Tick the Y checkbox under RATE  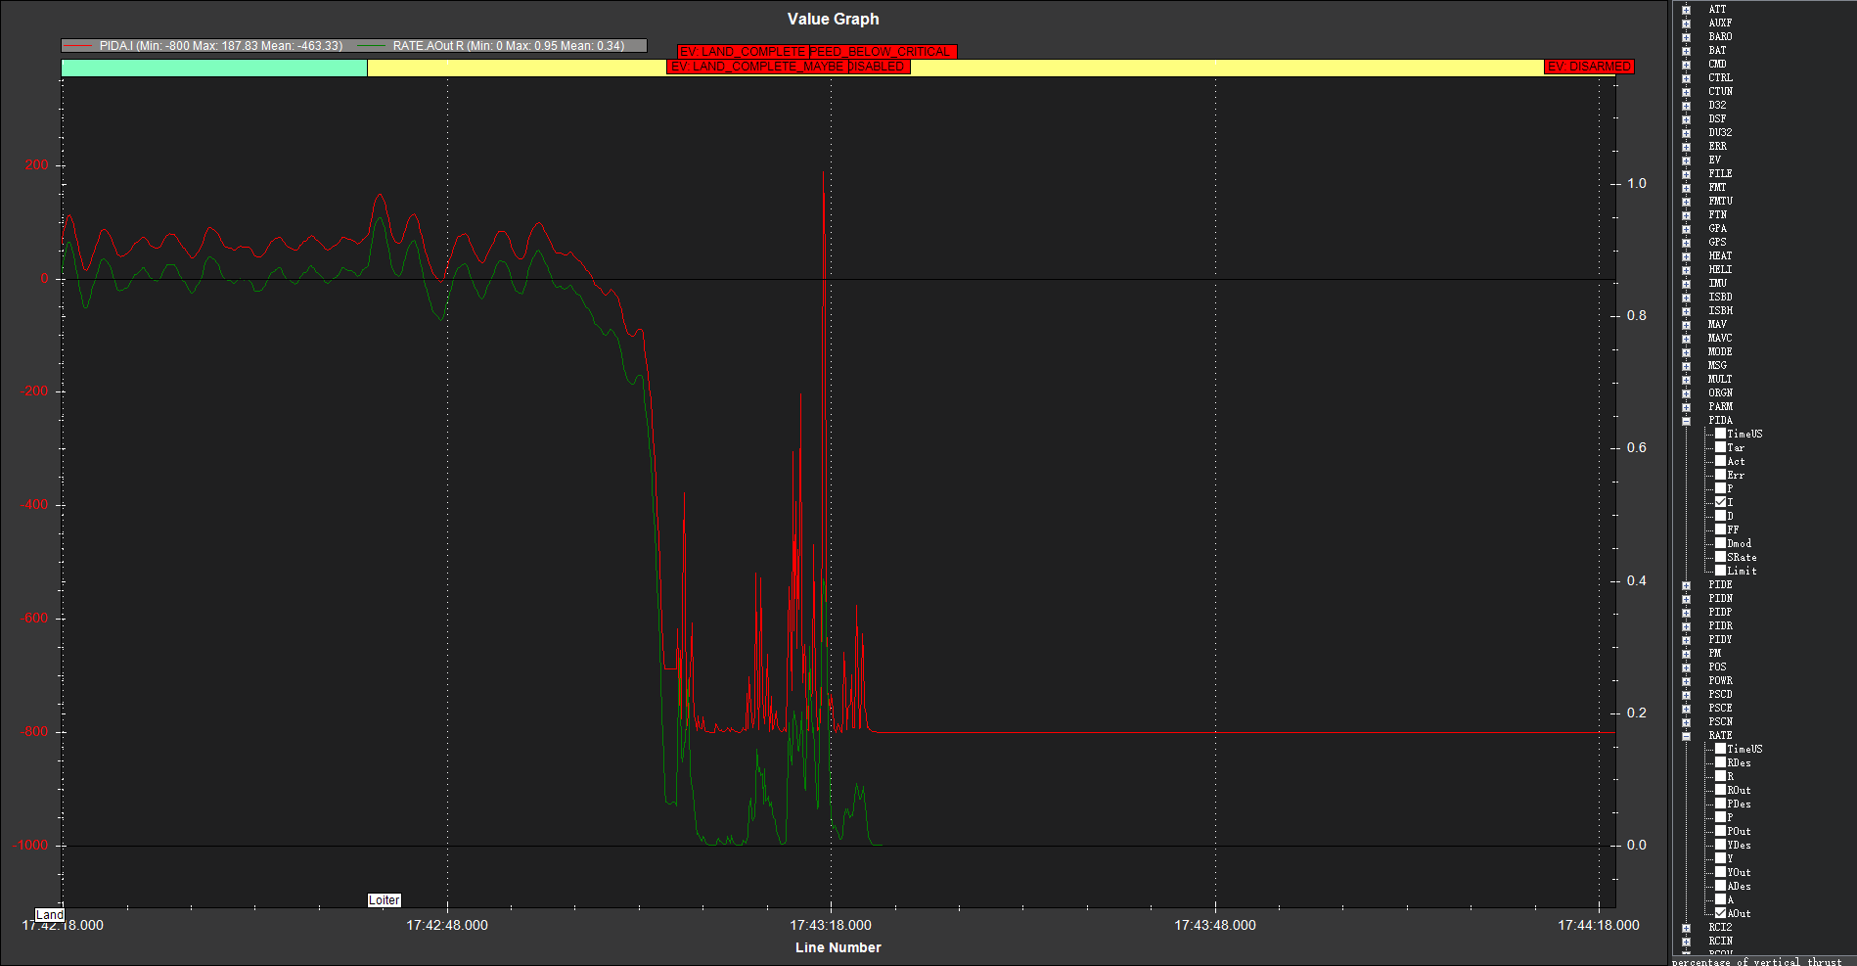tap(1720, 858)
